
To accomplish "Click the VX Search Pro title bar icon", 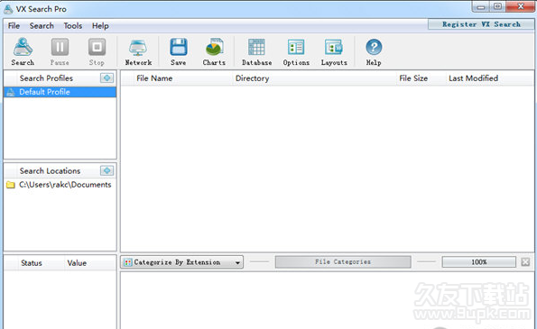I will (x=8, y=9).
